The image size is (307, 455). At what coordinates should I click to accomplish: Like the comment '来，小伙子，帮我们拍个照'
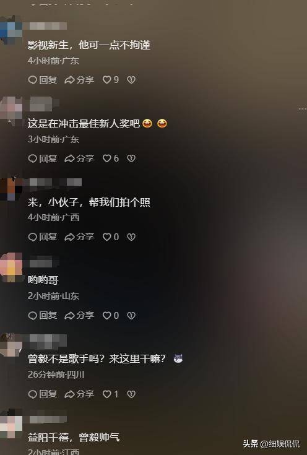[111, 236]
